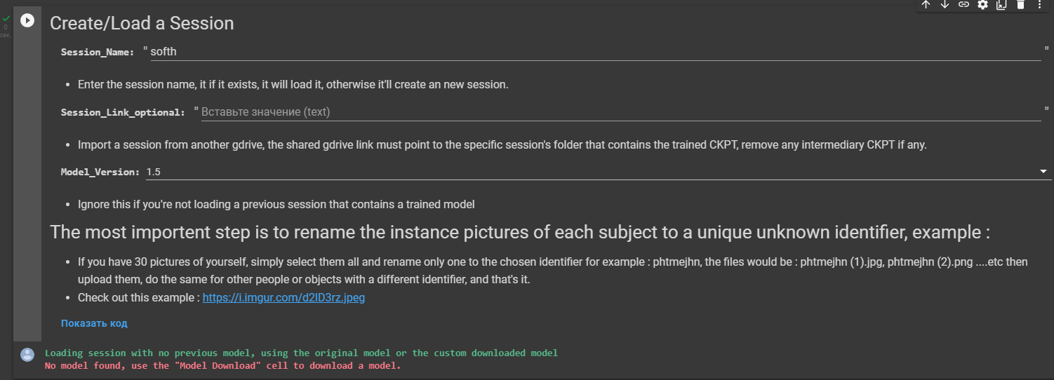The height and width of the screenshot is (380, 1054).
Task: Move cell up with arrow icon
Action: [926, 4]
